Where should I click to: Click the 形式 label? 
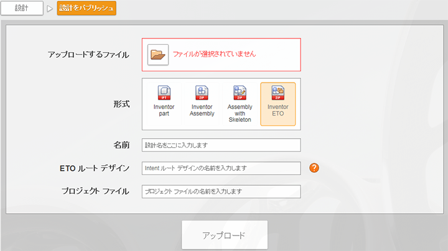coord(121,104)
